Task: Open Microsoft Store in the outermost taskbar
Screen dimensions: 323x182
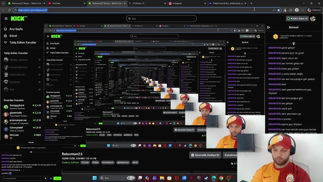Action: [x=169, y=178]
